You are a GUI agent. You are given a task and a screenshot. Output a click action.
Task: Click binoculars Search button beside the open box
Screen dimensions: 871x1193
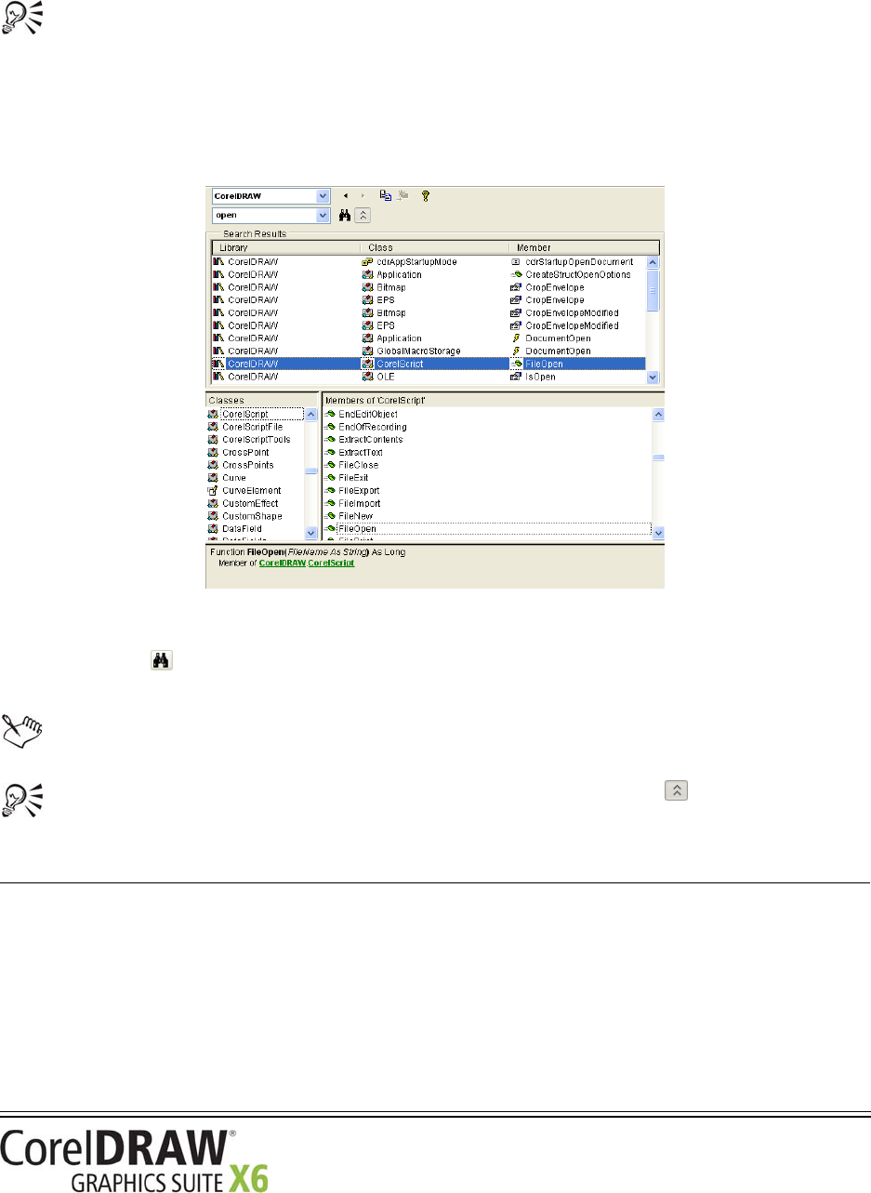(344, 215)
